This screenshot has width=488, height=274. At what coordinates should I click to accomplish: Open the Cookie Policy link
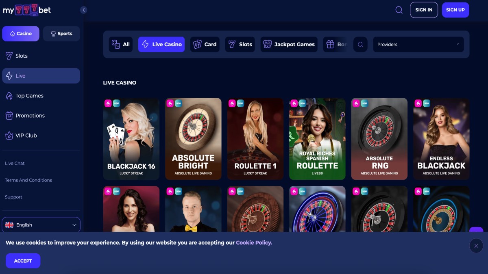coord(254,243)
